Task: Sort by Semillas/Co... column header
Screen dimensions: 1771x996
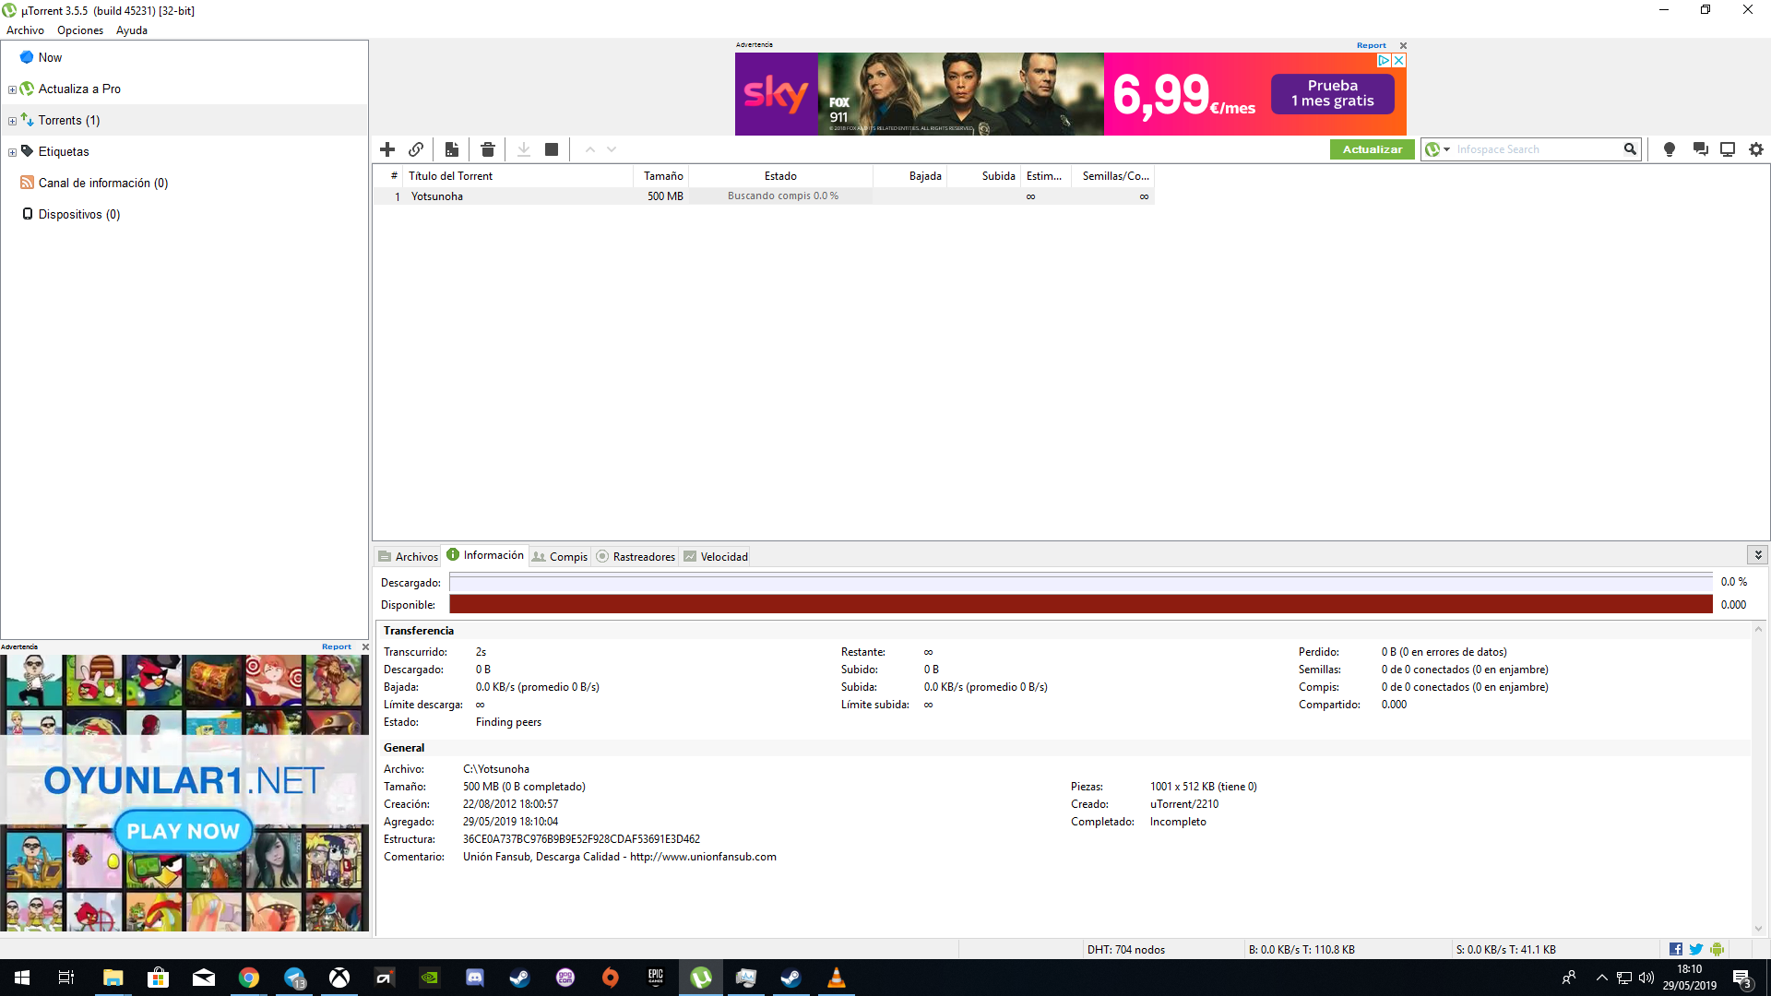Action: point(1113,176)
